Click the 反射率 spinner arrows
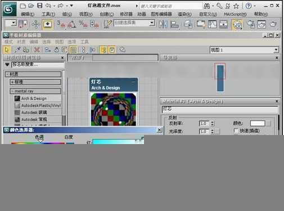 213,123
